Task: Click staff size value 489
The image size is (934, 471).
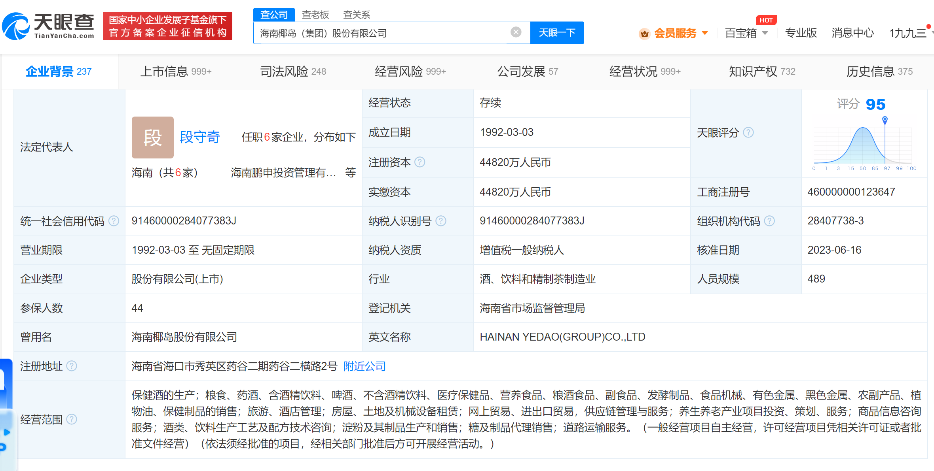Action: click(816, 279)
